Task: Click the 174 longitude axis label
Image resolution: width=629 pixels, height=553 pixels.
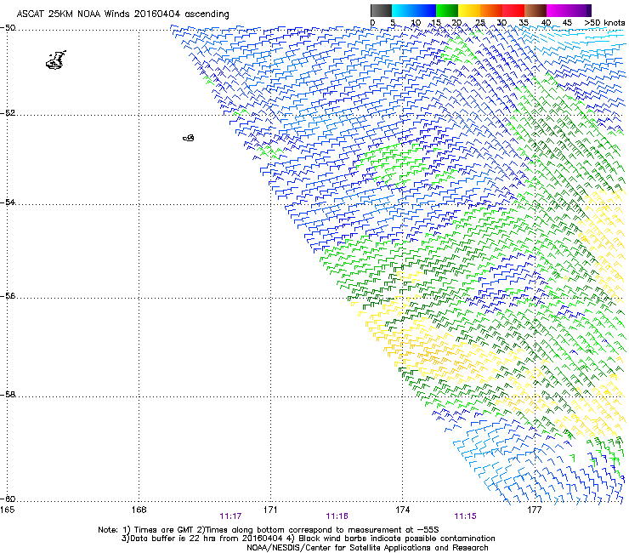Action: pos(402,510)
